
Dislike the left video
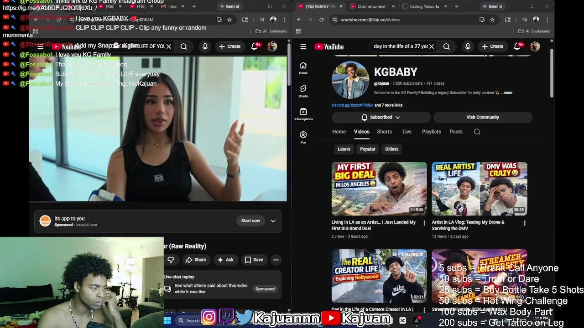[x=171, y=260]
